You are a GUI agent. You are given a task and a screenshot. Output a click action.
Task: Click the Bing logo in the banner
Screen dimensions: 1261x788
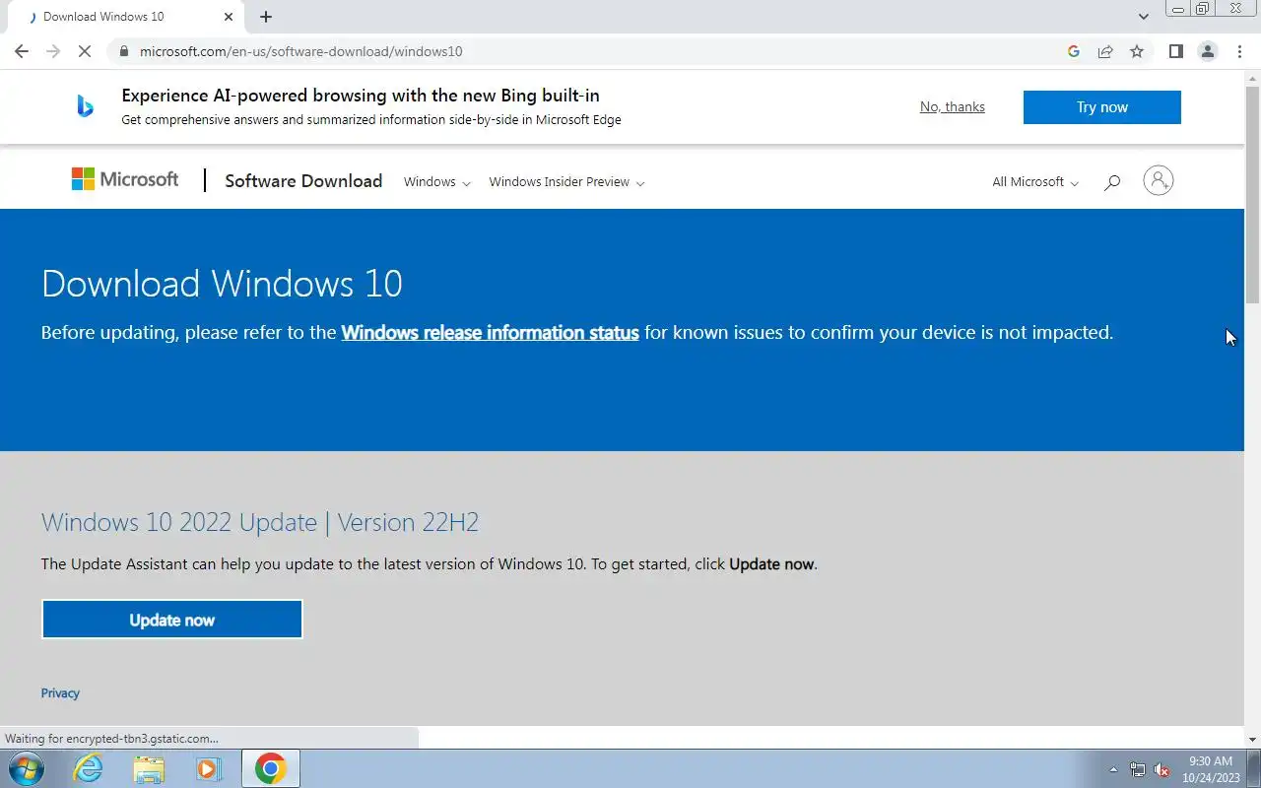pos(85,106)
